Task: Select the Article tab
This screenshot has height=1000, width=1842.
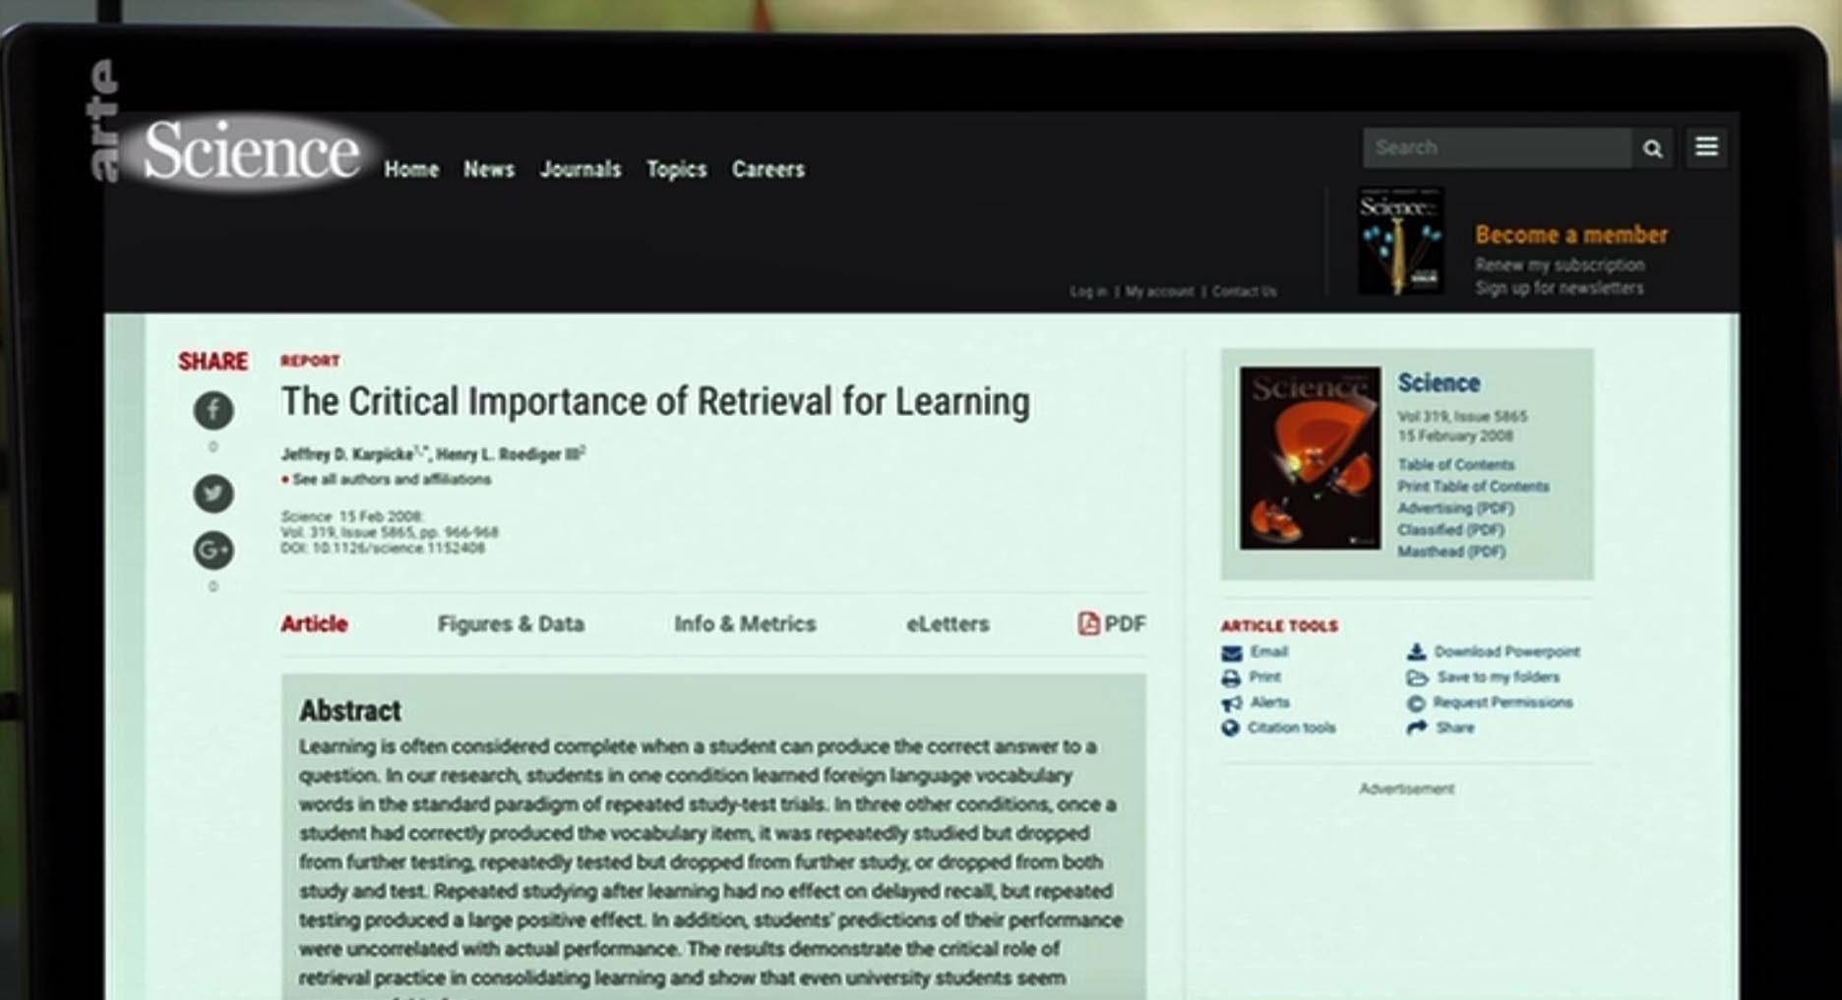Action: pyautogui.click(x=314, y=623)
